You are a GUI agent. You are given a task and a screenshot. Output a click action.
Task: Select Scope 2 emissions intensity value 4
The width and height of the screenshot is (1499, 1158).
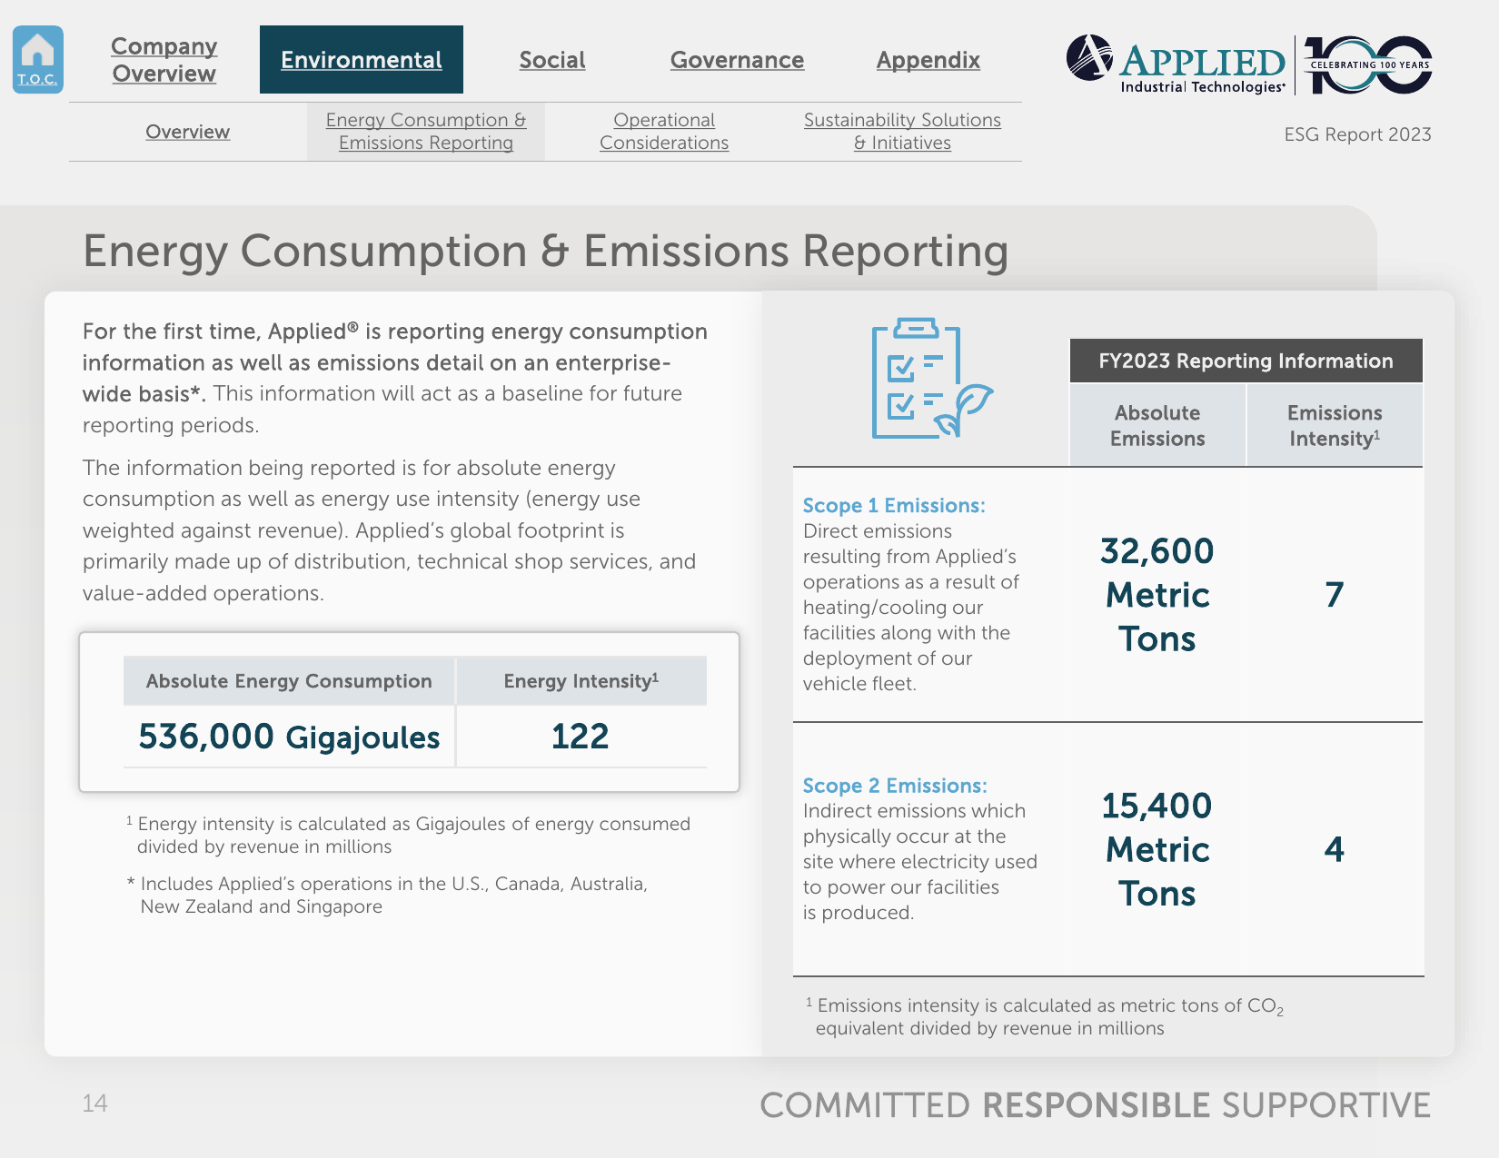(x=1334, y=849)
